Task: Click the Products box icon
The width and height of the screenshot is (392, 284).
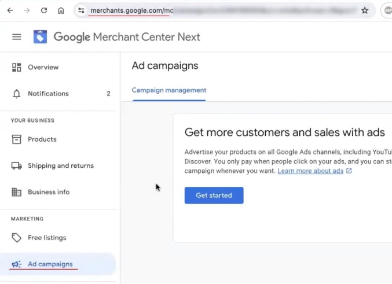Action: tap(17, 139)
